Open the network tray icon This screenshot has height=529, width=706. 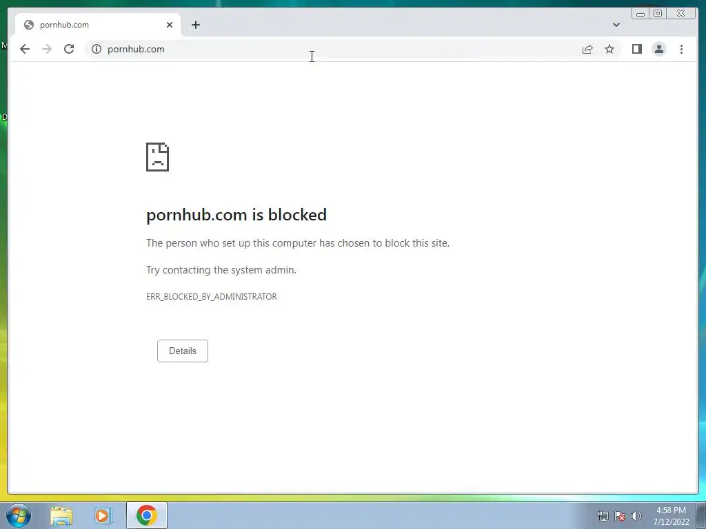[603, 516]
